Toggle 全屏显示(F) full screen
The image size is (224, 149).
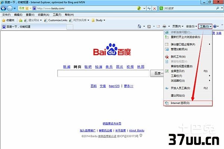(188, 71)
